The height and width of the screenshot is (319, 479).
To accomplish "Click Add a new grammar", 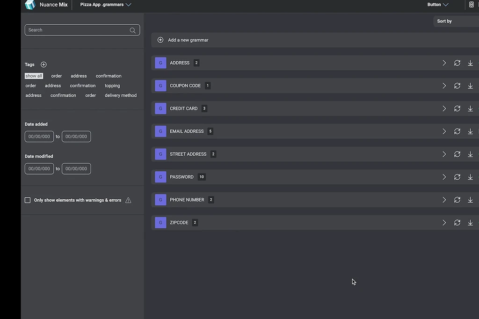I will (x=315, y=40).
